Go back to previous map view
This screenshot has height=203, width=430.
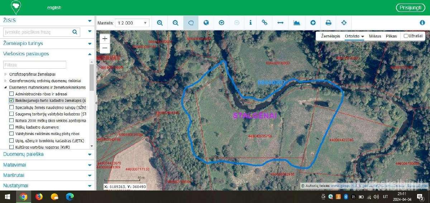click(x=221, y=23)
